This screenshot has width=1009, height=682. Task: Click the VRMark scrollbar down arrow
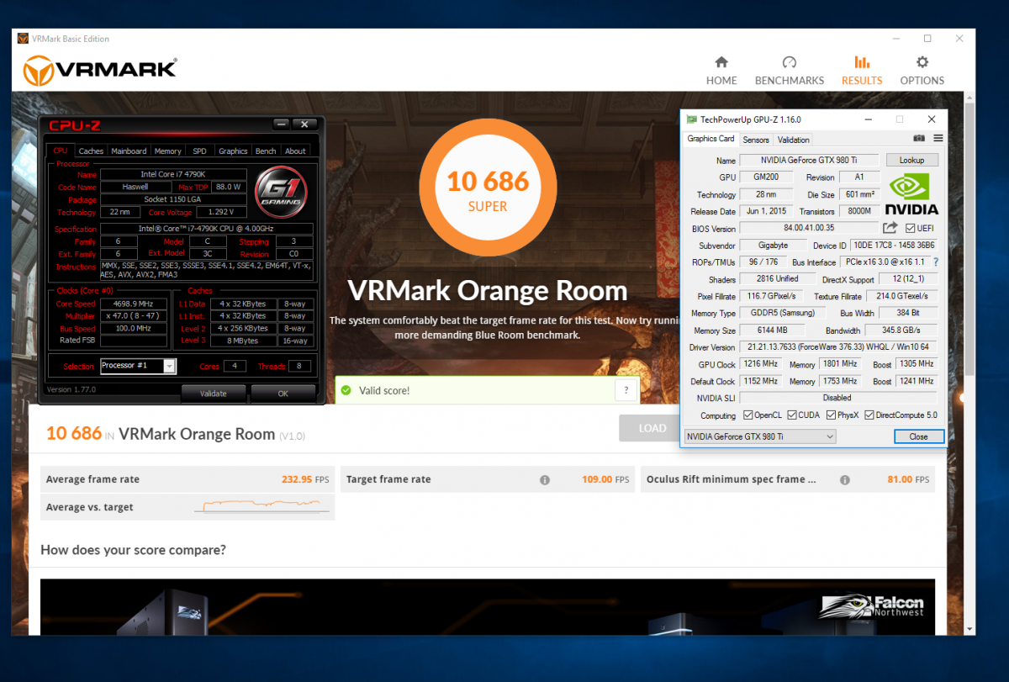coord(970,628)
